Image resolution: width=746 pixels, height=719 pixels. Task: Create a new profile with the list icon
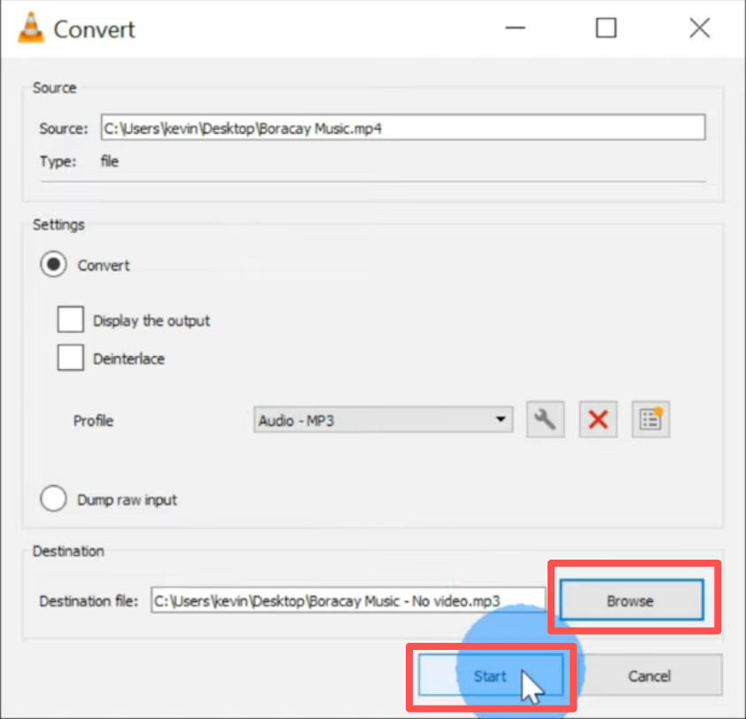point(651,420)
